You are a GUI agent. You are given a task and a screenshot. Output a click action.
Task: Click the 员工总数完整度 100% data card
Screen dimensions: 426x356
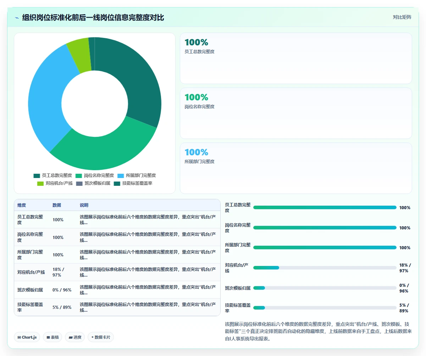[296, 59]
